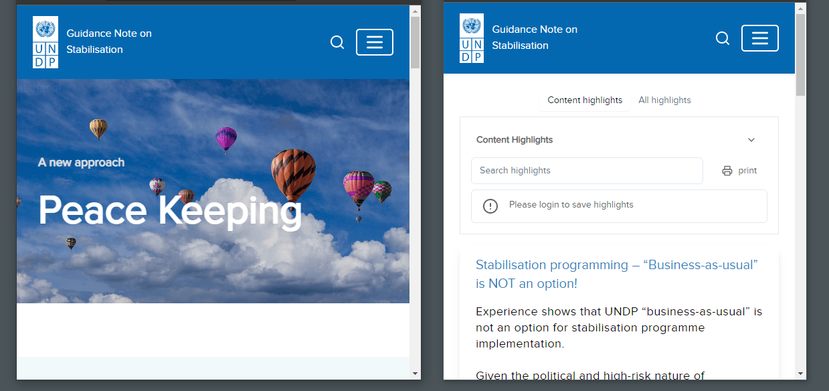
Task: Click the right window's scrollbar down arrow
Action: coord(800,373)
